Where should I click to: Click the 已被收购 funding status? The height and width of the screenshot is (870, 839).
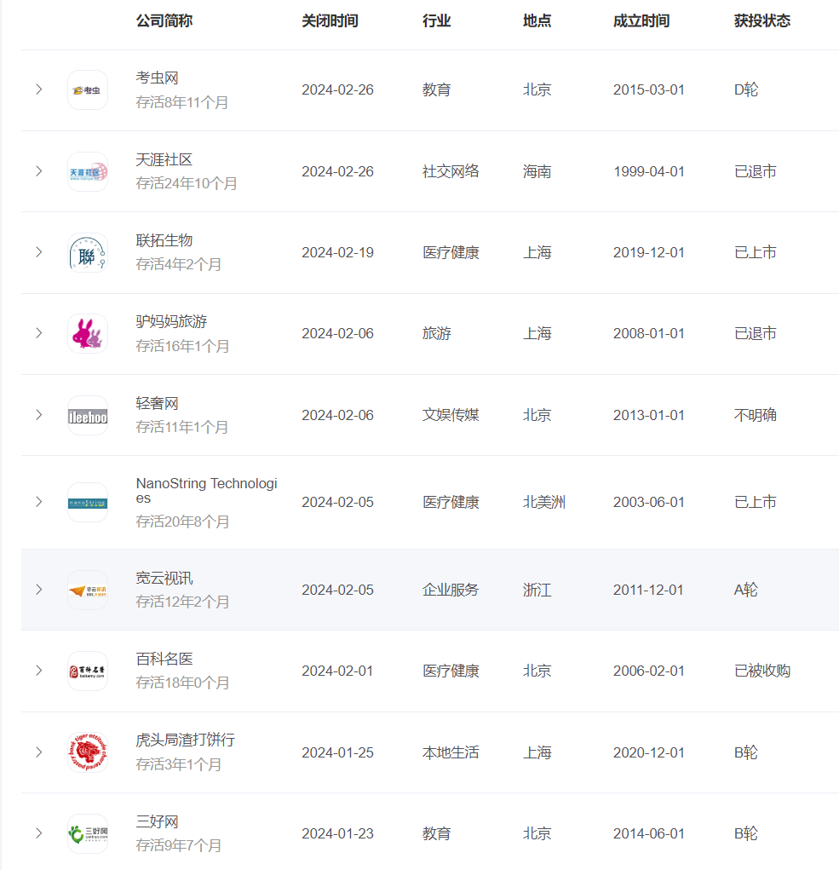(x=762, y=671)
